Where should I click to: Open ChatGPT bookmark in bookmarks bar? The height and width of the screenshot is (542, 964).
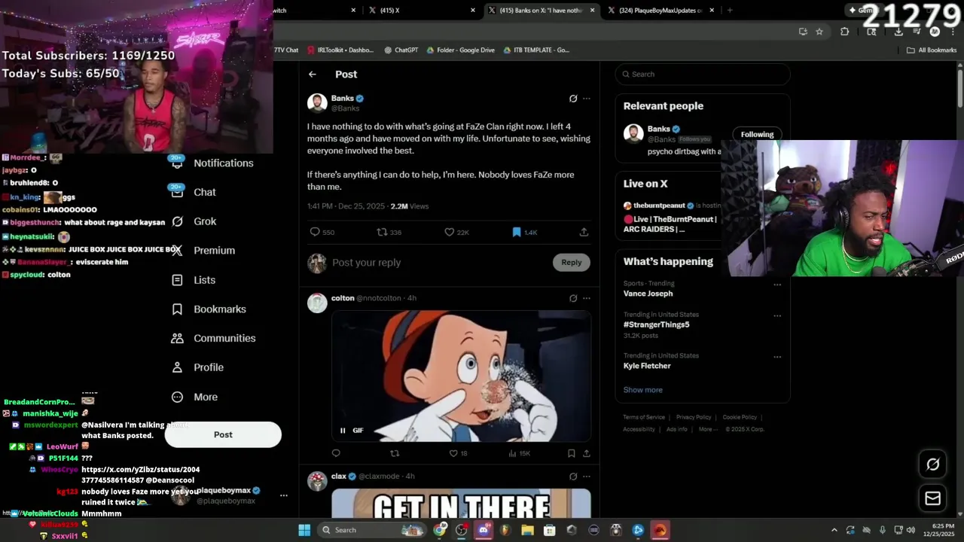(401, 50)
